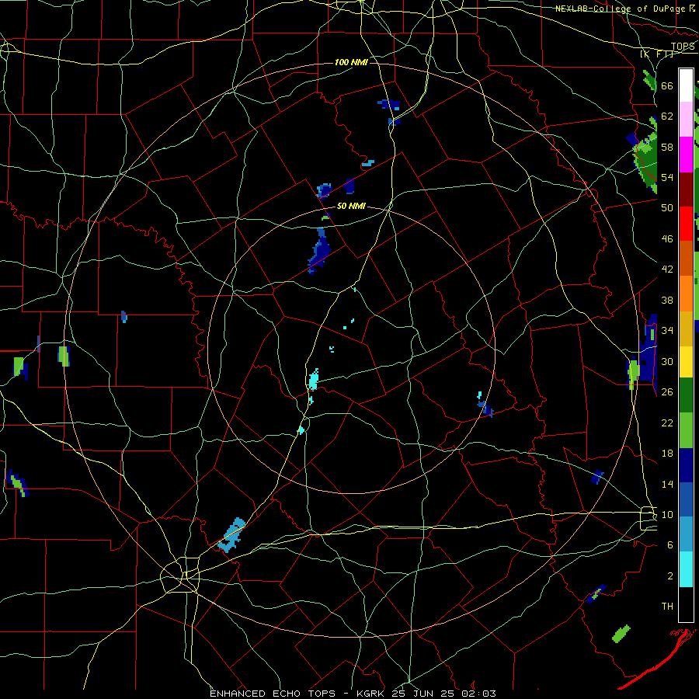
Task: Click legend value "26"
Action: coord(667,392)
